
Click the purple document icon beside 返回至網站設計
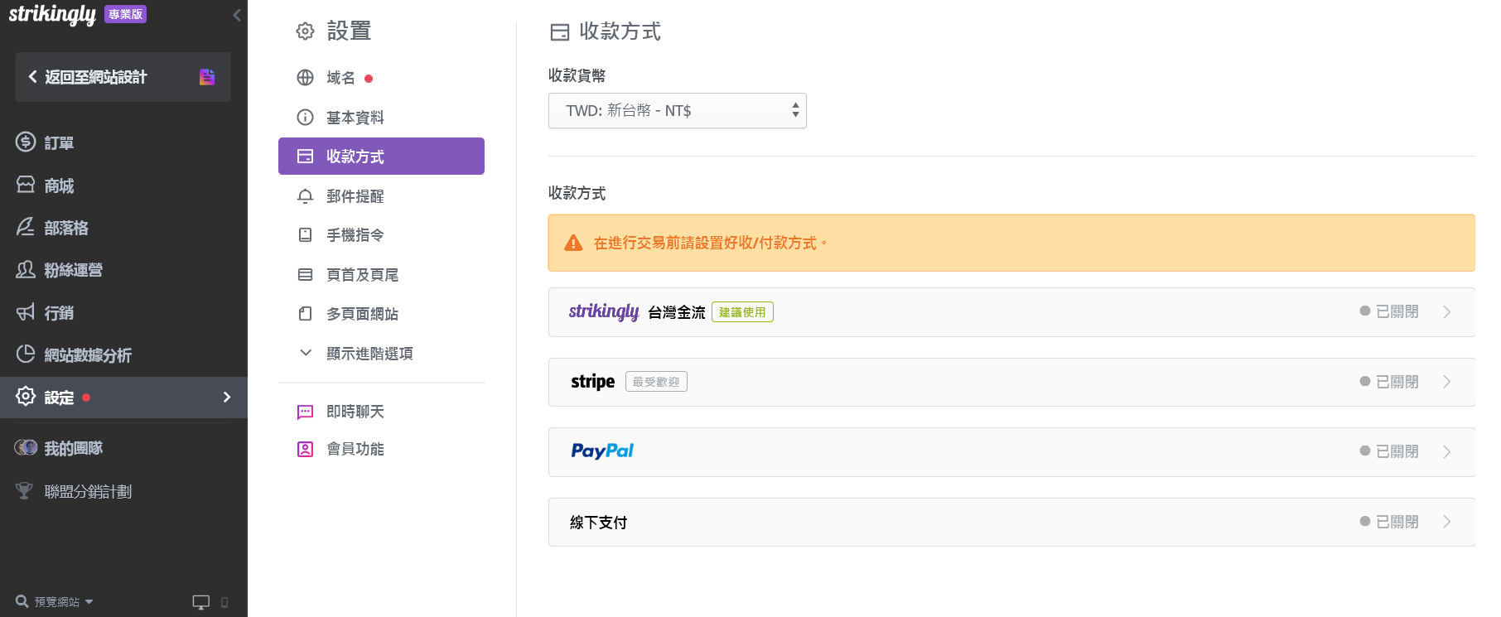pos(207,77)
